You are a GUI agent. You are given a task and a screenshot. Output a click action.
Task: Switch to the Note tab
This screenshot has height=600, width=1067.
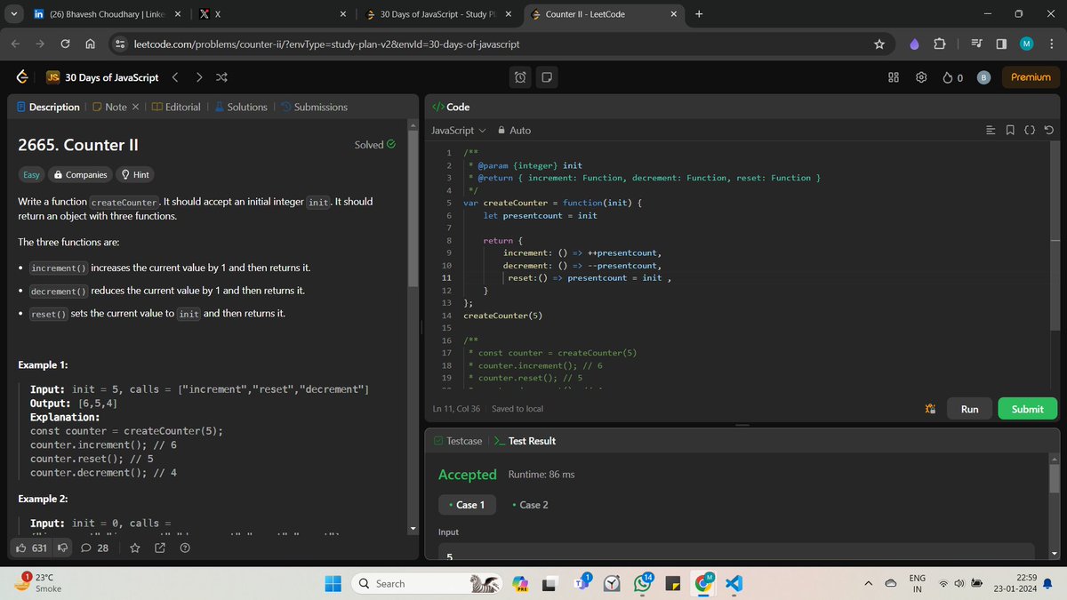pos(110,107)
